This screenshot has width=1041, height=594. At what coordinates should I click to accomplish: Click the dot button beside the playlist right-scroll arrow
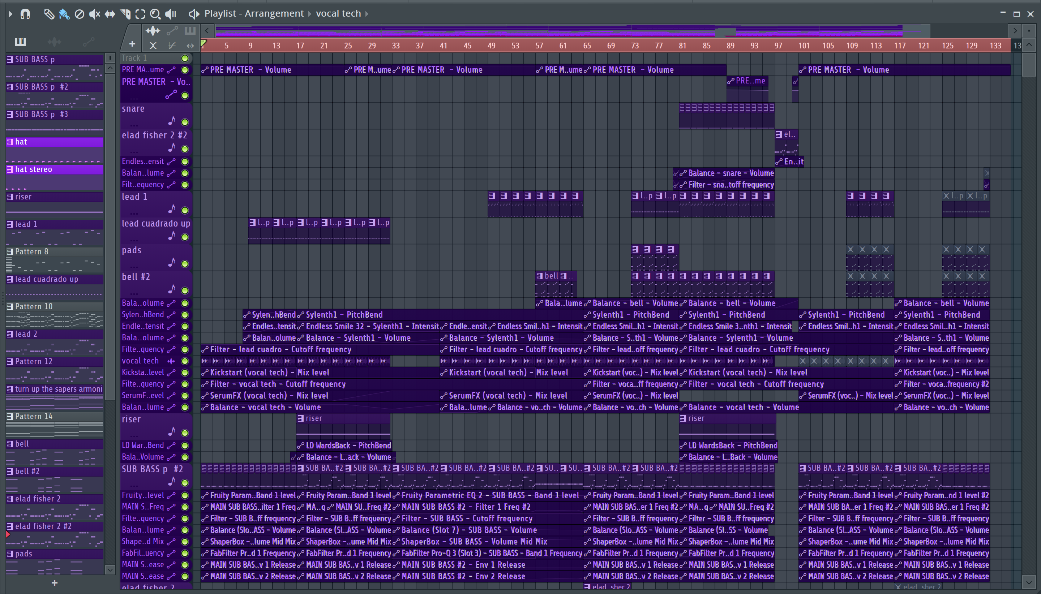(x=1029, y=31)
